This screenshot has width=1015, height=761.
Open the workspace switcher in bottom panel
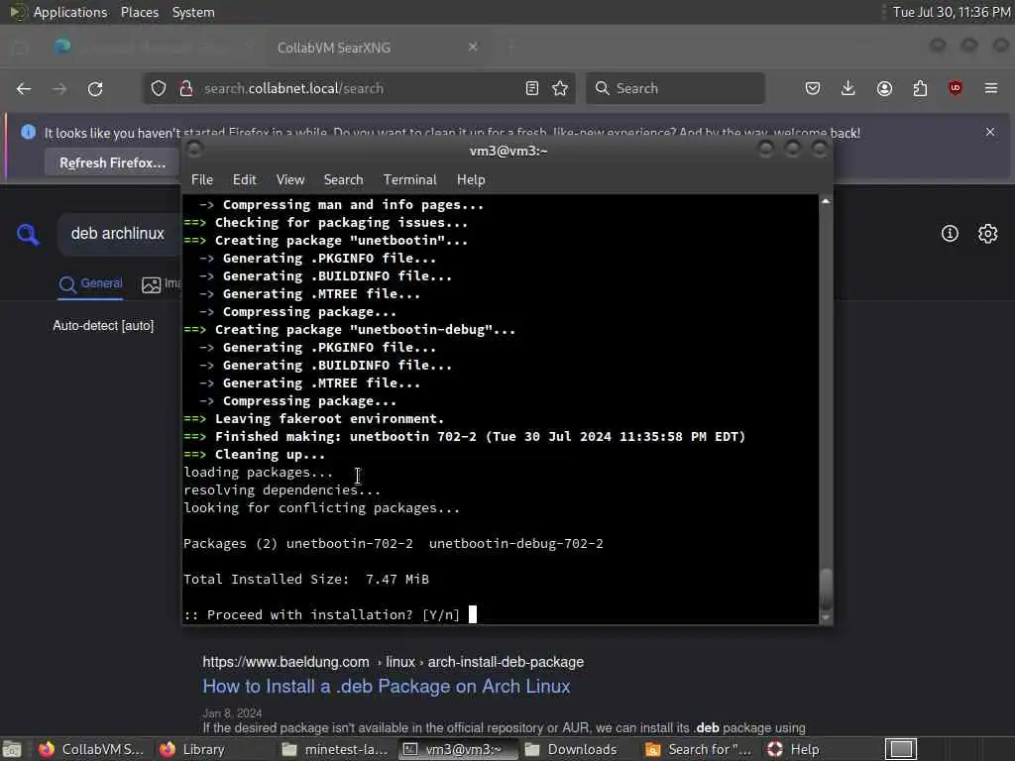(x=901, y=749)
